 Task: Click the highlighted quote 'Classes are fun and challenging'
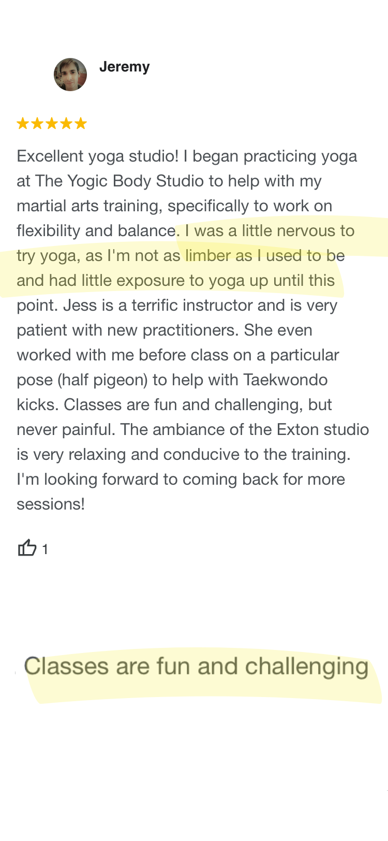[x=196, y=668]
